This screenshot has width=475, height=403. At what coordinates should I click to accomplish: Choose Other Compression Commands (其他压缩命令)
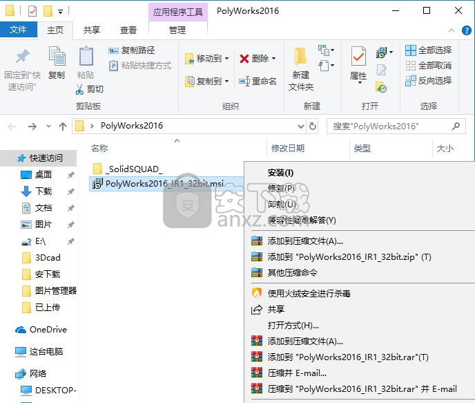292,272
